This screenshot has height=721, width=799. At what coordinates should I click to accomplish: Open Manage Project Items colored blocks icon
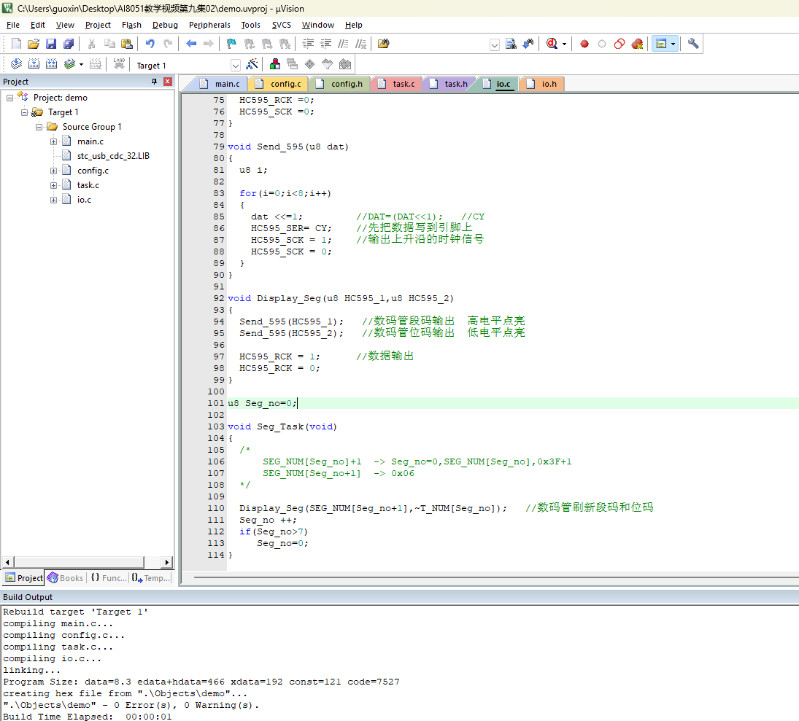pyautogui.click(x=275, y=64)
